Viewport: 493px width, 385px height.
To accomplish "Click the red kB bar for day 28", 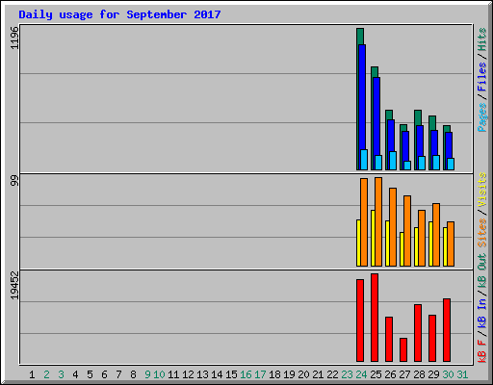I will click(418, 333).
